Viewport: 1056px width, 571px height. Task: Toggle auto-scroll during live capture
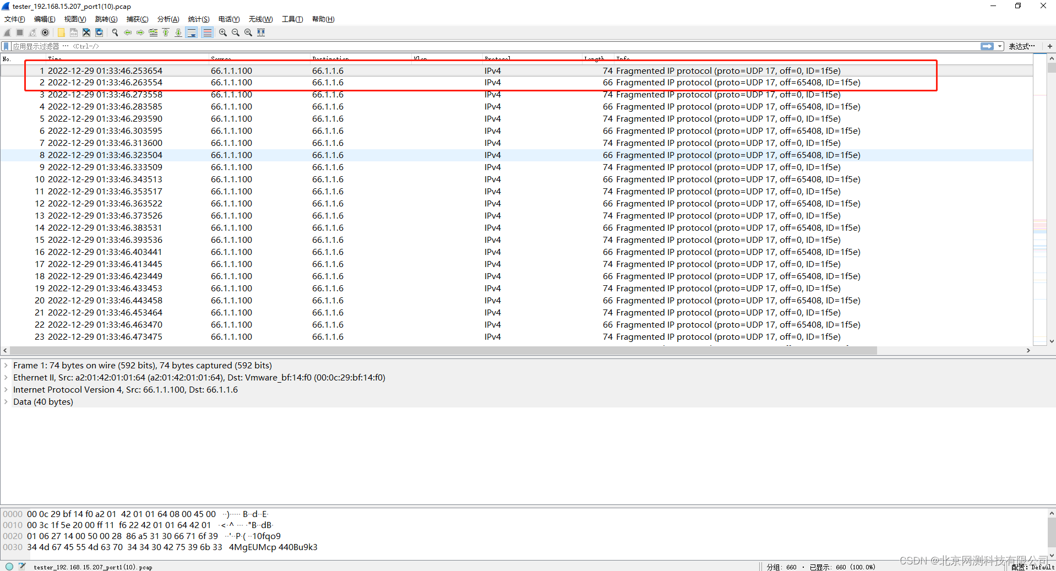pyautogui.click(x=192, y=32)
